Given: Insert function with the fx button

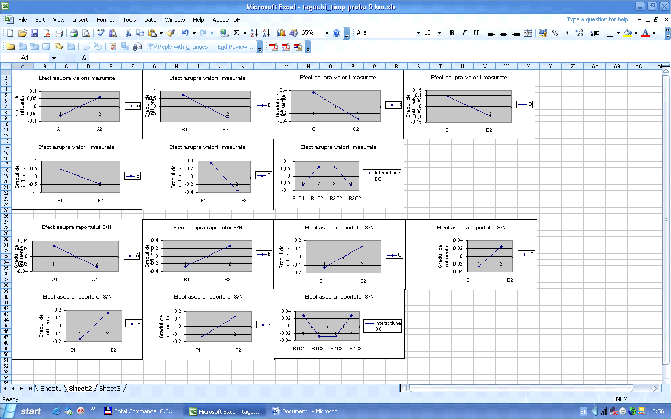Looking at the screenshot, I should click(x=84, y=58).
